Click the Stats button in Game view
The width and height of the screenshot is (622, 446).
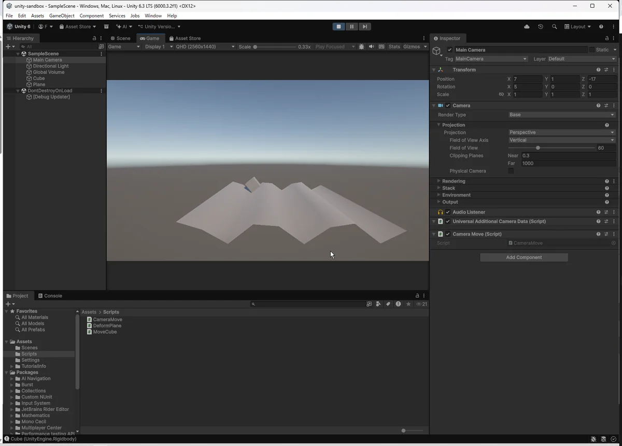(x=394, y=47)
